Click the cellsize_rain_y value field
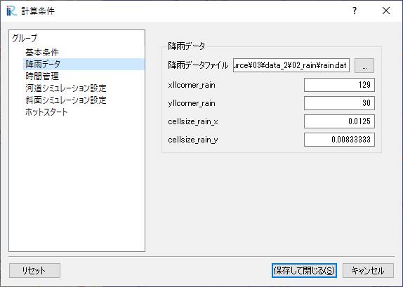 pos(339,140)
